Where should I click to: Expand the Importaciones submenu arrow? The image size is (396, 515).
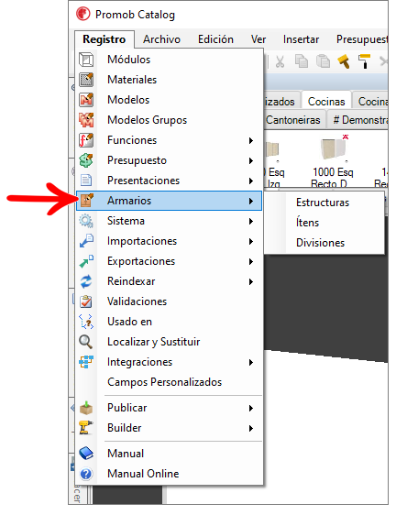[251, 241]
